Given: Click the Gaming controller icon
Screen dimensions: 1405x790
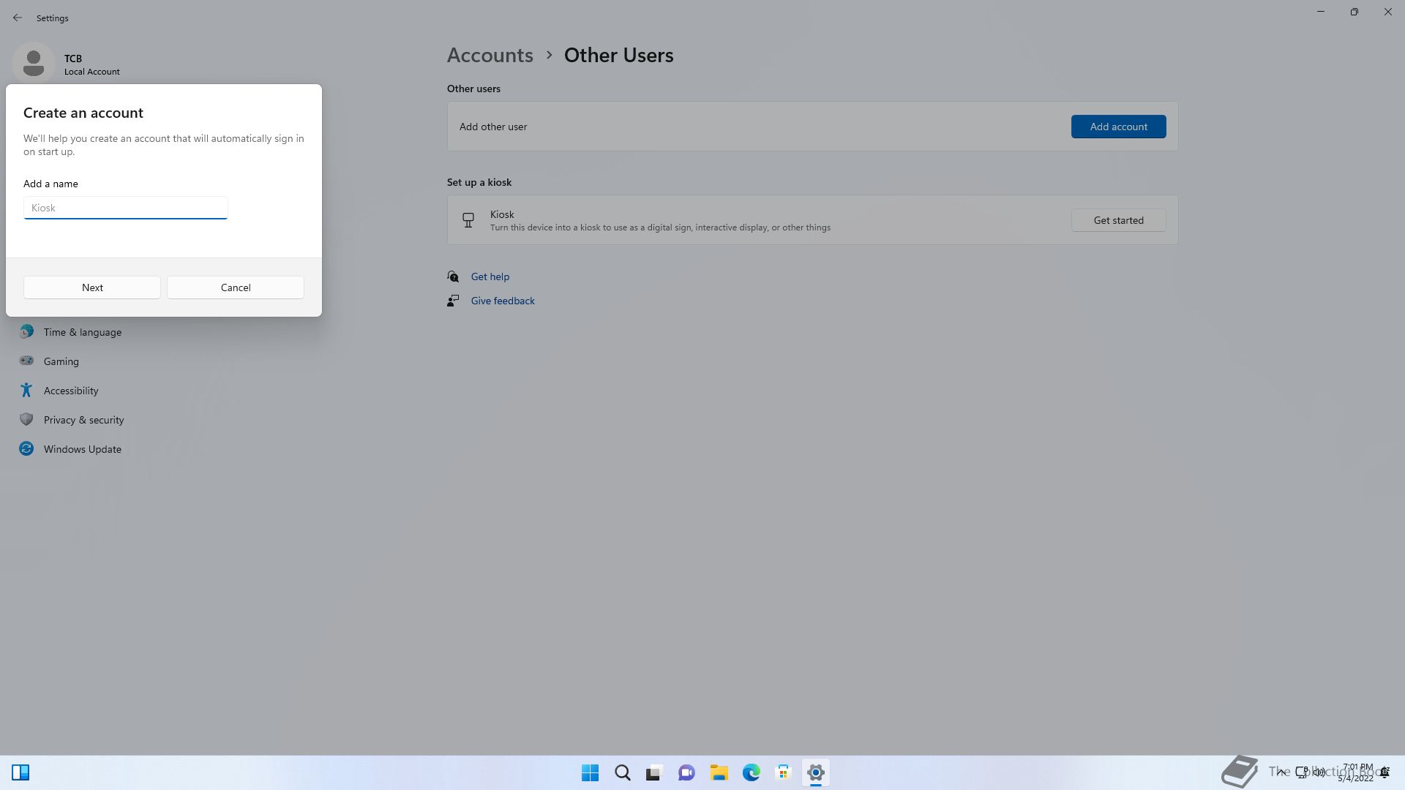Looking at the screenshot, I should click(x=26, y=361).
